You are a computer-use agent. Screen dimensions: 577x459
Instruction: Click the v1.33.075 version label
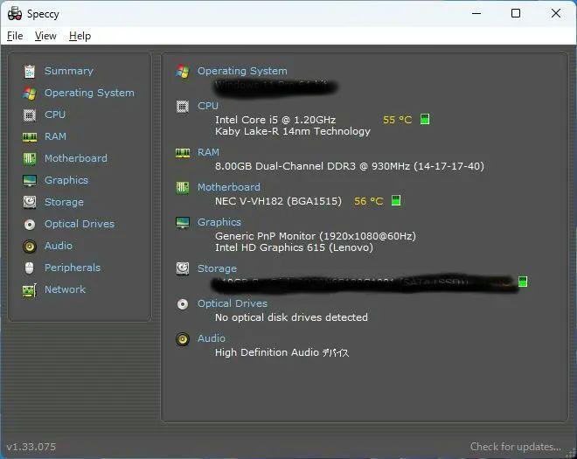coord(31,447)
